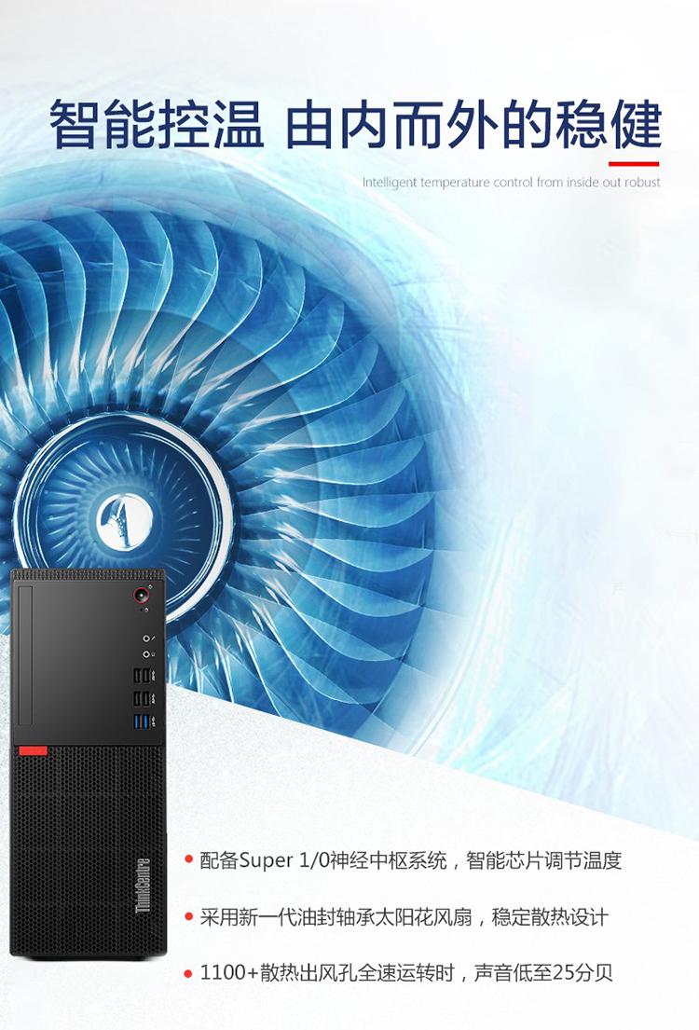This screenshot has width=699, height=1030.
Task: Click the slim optical drive bay
Action: click(x=25, y=655)
